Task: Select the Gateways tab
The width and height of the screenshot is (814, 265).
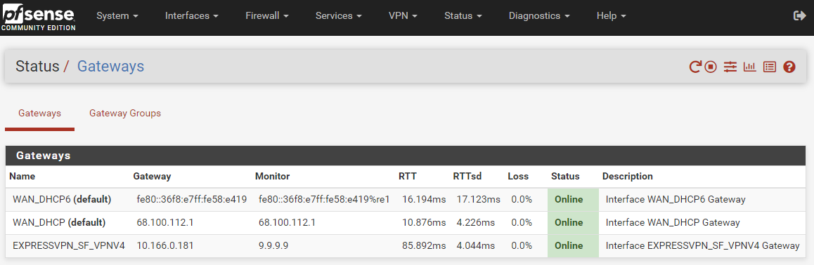Action: tap(39, 114)
